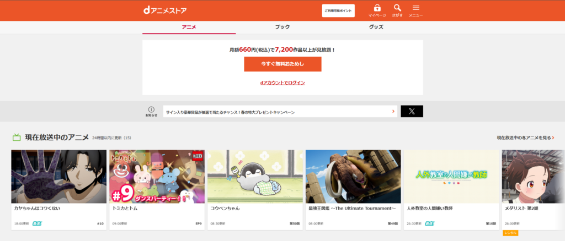Viewport: 565px width, 241px height.
Task: Select コウペンちゃん anime thumbnail
Action: pyautogui.click(x=255, y=176)
